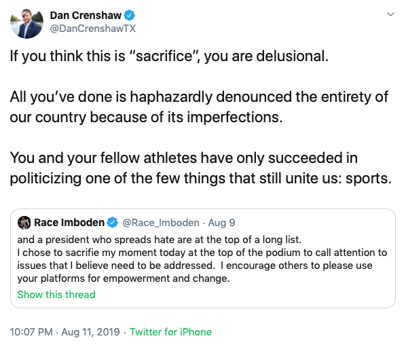Click the 10:07 PM timestamp
Viewport: 406px width, 347px height.
pyautogui.click(x=31, y=332)
